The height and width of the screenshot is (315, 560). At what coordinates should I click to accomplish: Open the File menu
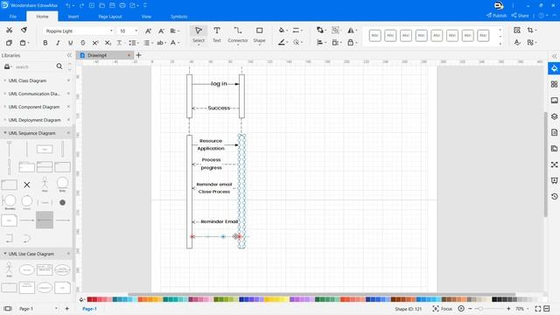pyautogui.click(x=13, y=17)
